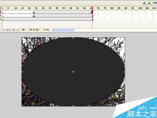Click the 12.0 fps frame rate
The width and height of the screenshot is (157, 118).
point(34,30)
